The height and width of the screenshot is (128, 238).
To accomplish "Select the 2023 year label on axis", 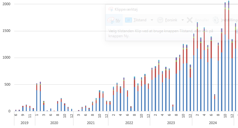I will (171, 123).
